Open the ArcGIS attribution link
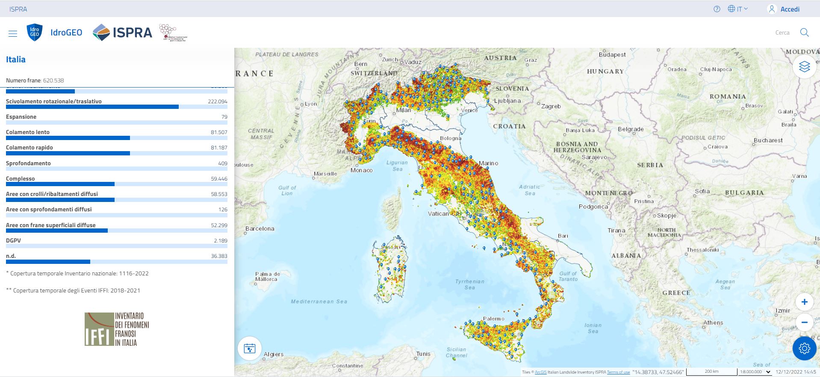 tap(540, 372)
